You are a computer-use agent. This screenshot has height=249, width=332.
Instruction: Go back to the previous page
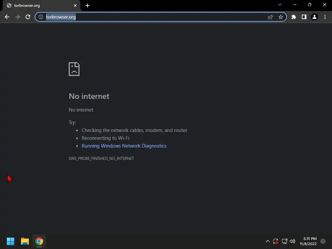pyautogui.click(x=7, y=17)
